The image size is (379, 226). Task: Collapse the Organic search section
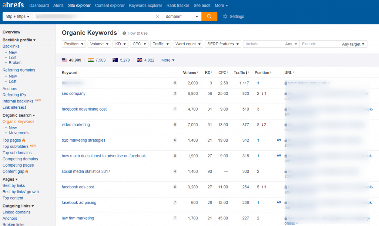click(x=19, y=115)
